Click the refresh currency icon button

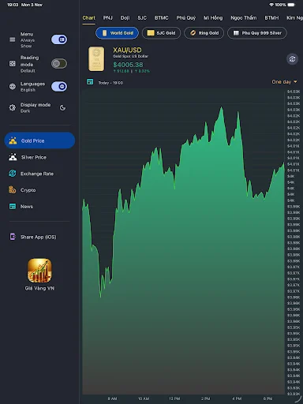tap(292, 59)
